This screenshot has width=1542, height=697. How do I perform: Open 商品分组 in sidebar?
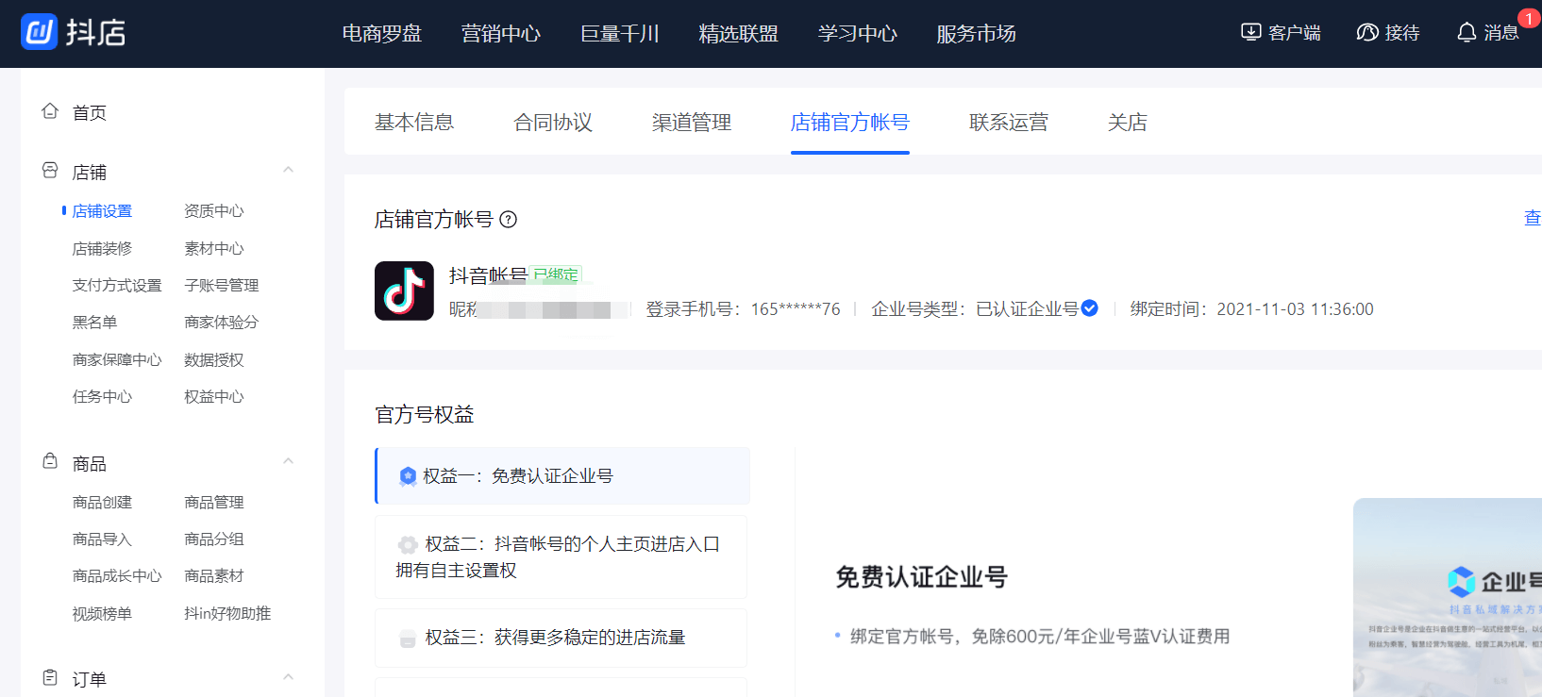coord(214,539)
